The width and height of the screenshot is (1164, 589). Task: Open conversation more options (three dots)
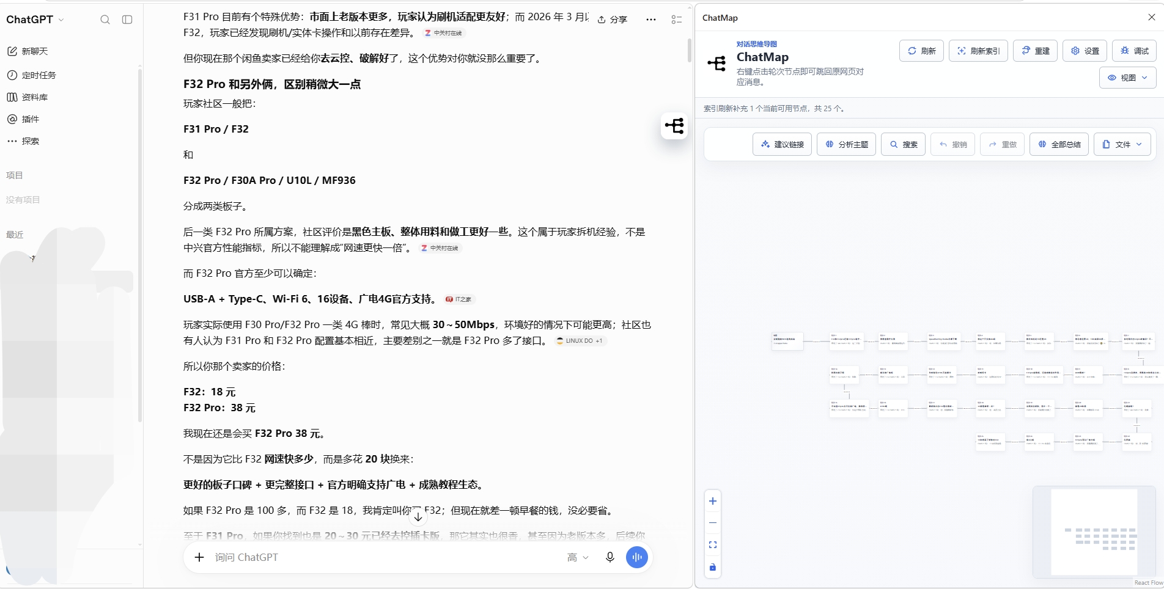click(x=651, y=20)
